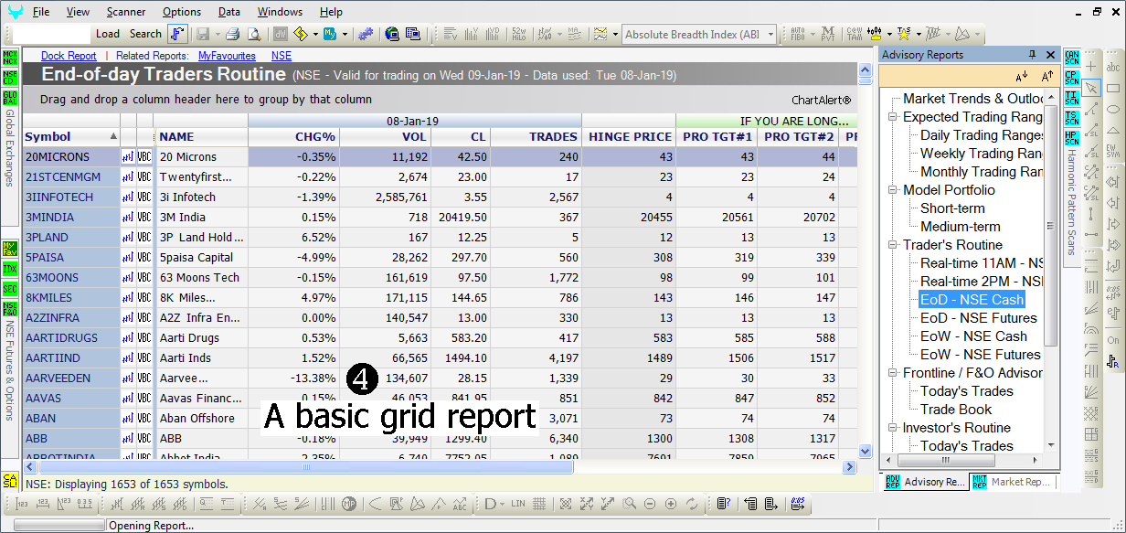
Task: Click the NSE F&O sidebar icon
Action: point(10,309)
